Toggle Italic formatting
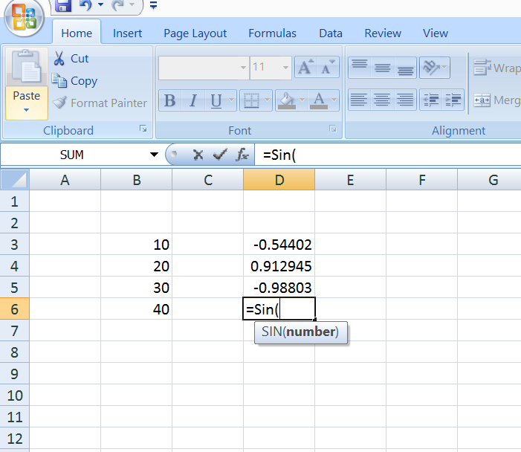Viewport: 521px width, 452px height. [193, 100]
